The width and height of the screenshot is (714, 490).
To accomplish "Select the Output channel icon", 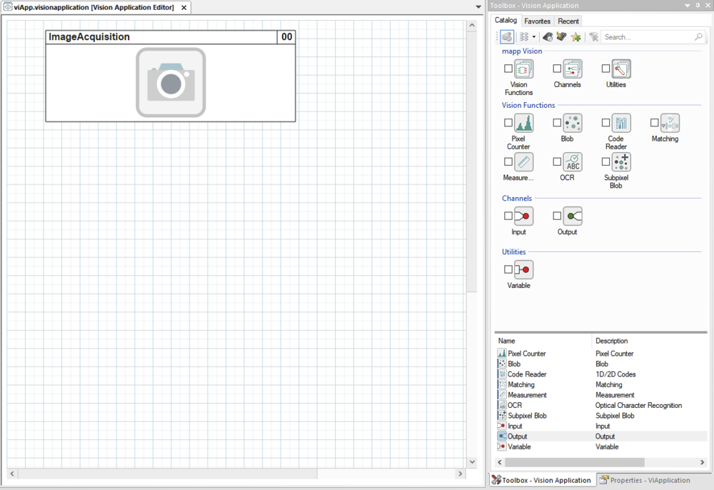I will click(573, 216).
